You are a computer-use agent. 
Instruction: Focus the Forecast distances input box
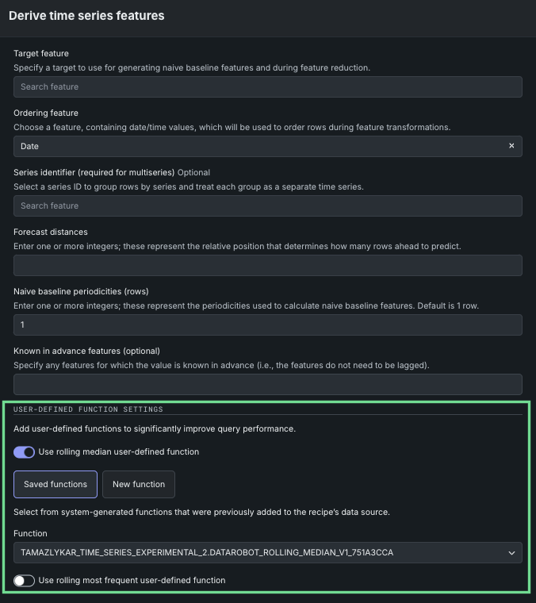pos(267,265)
